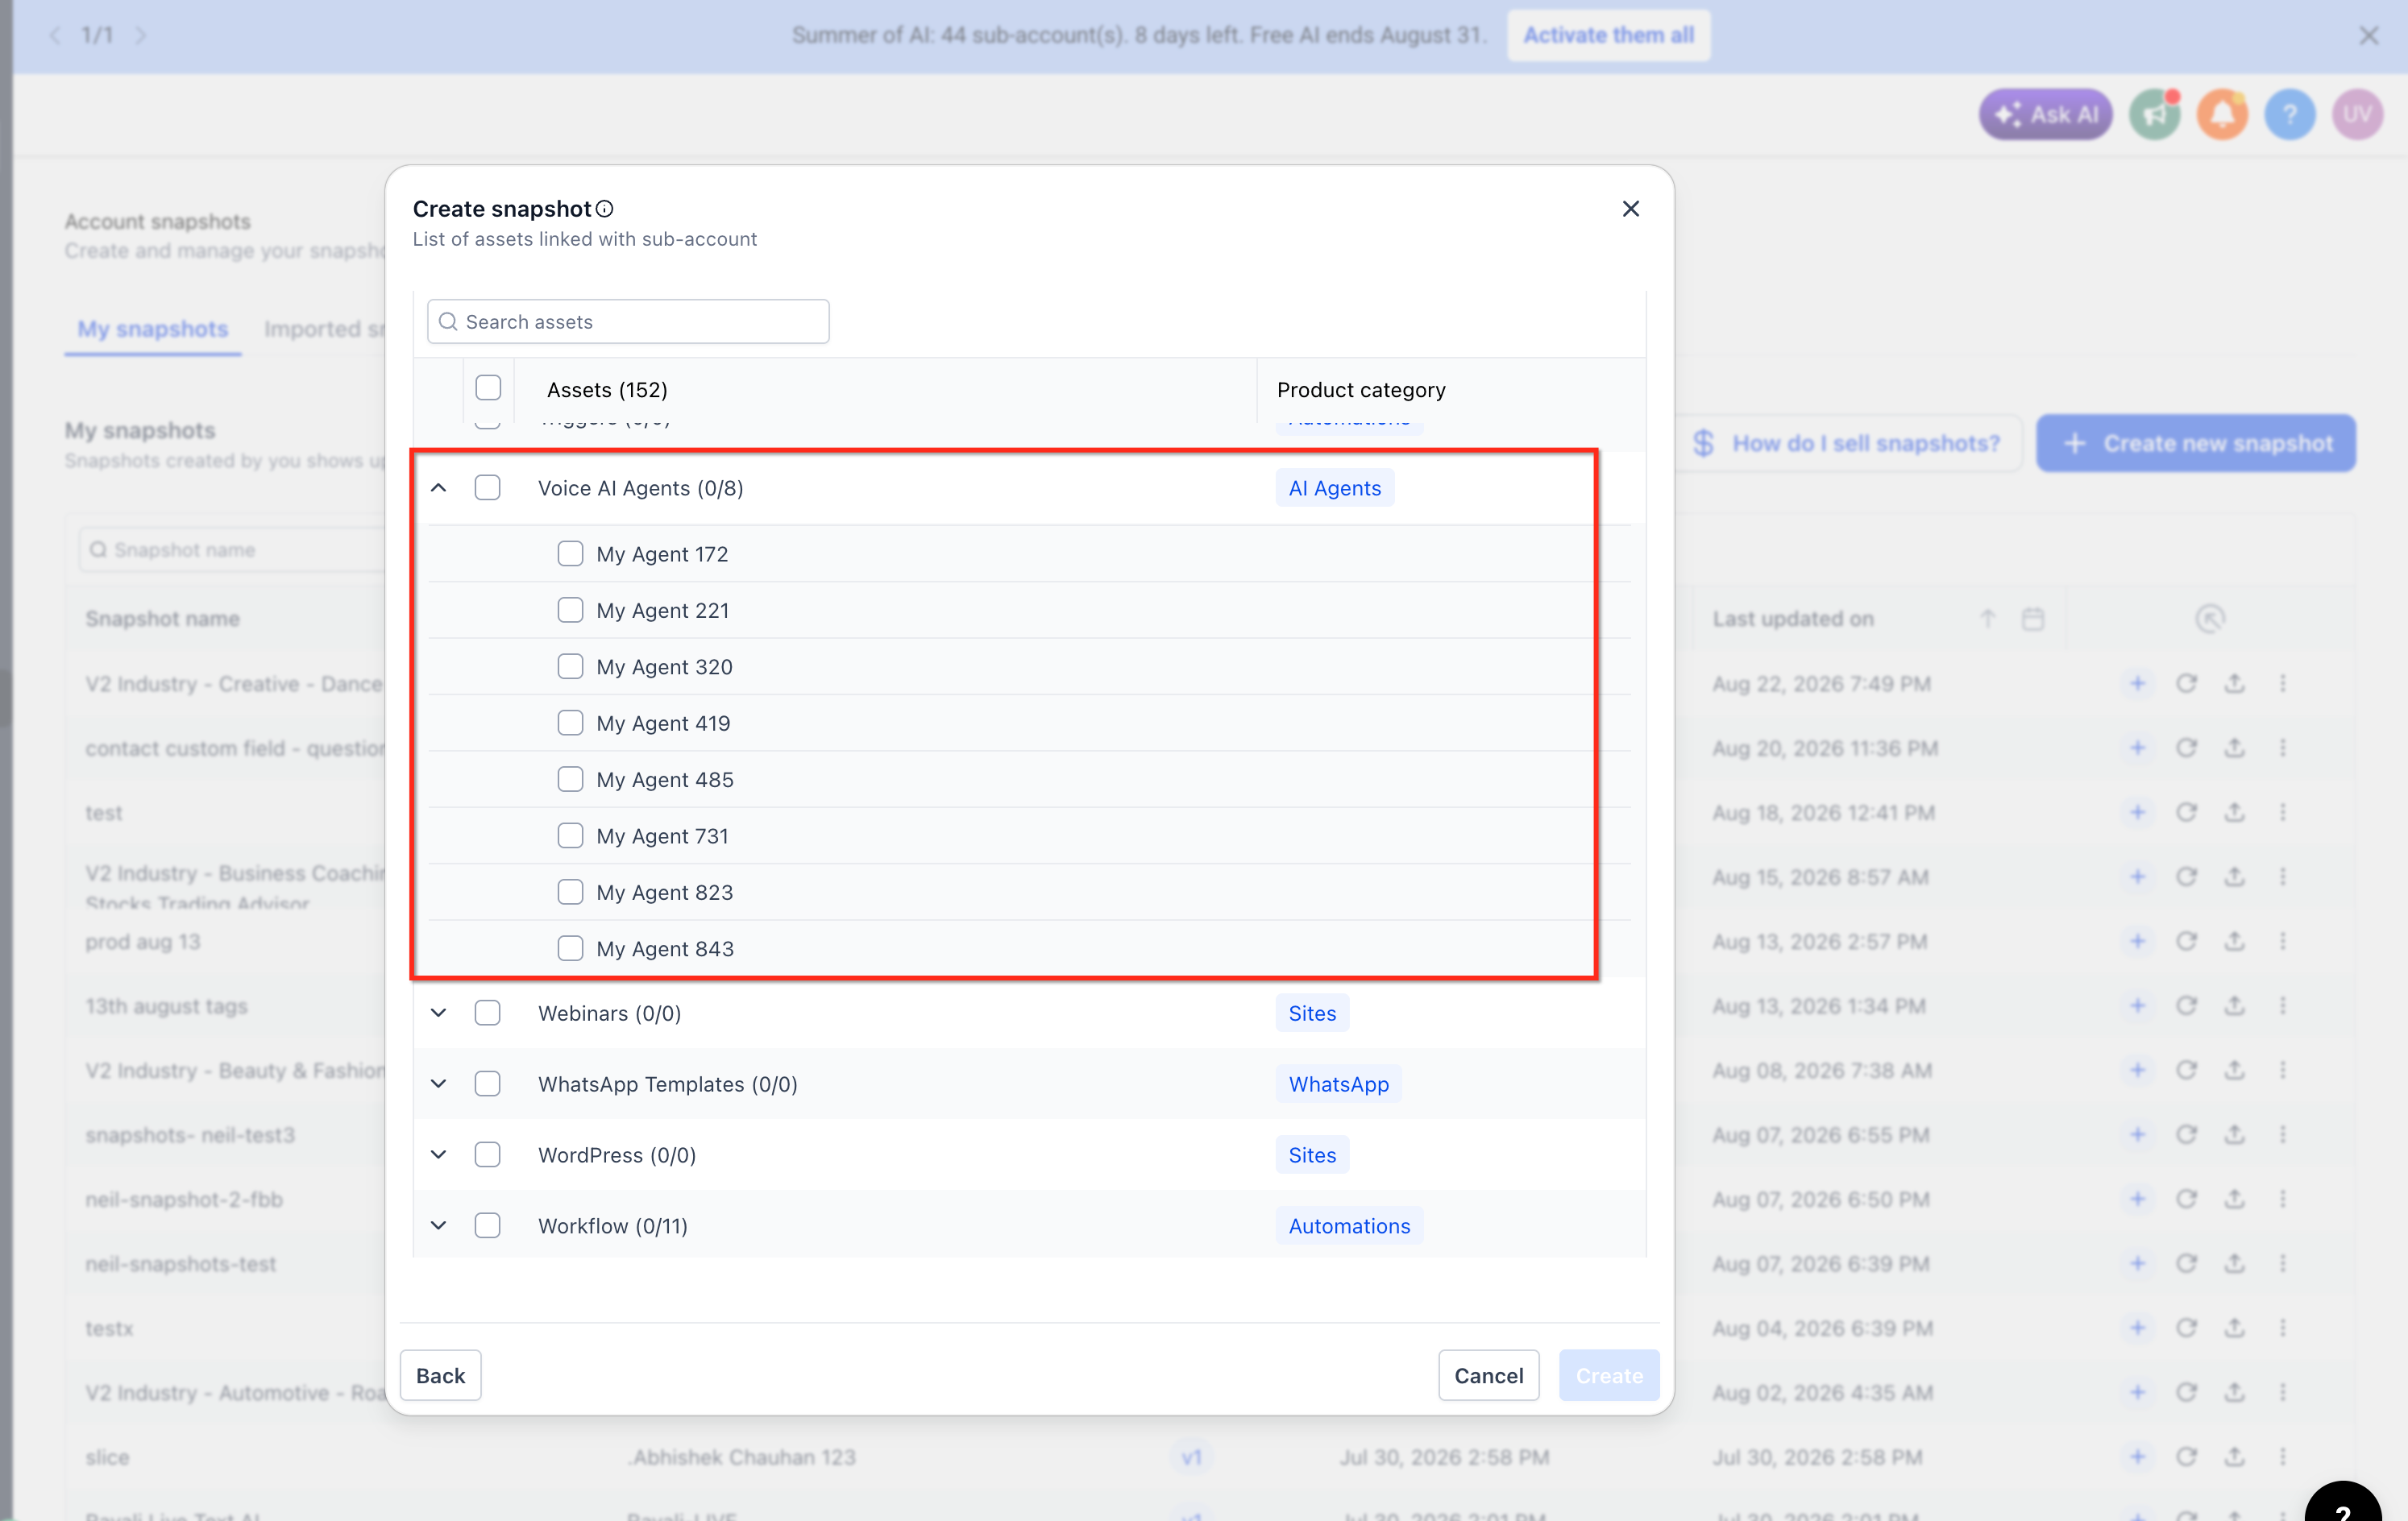
Task: Share the Aug 22, 2026 snapshot row
Action: (x=2234, y=683)
